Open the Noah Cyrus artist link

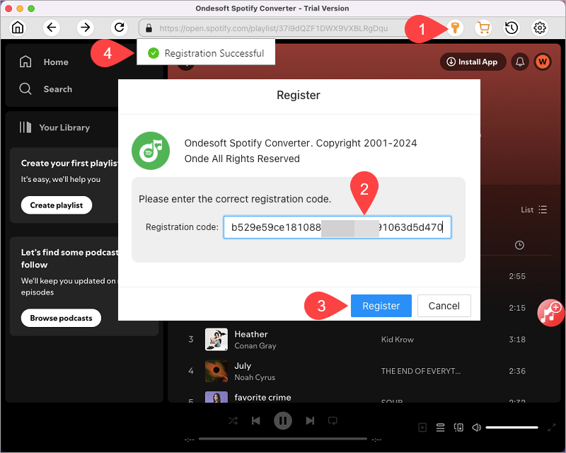click(x=255, y=377)
